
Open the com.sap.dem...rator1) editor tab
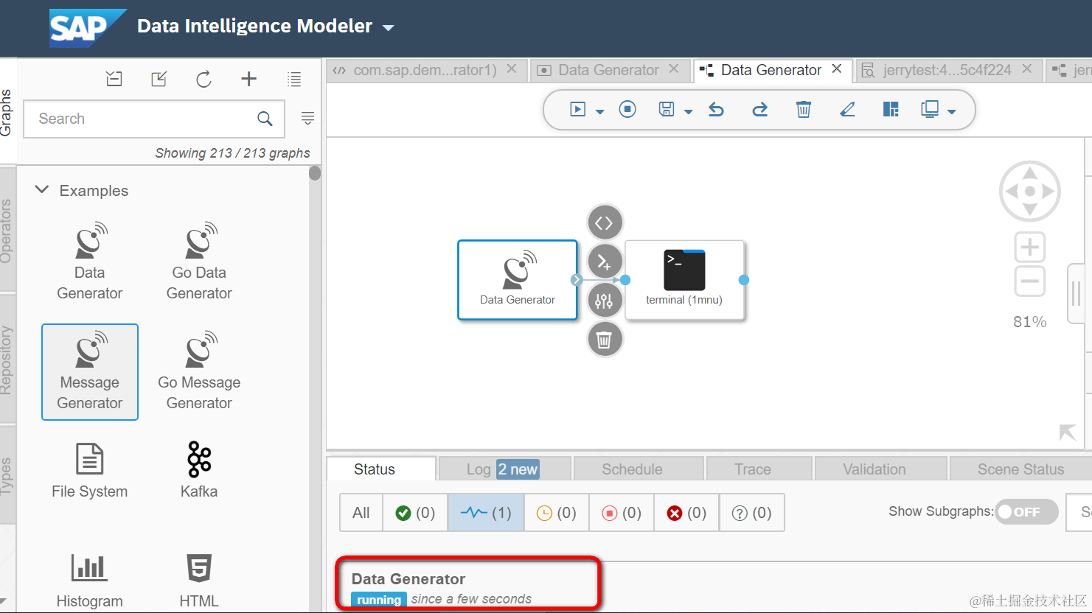425,70
